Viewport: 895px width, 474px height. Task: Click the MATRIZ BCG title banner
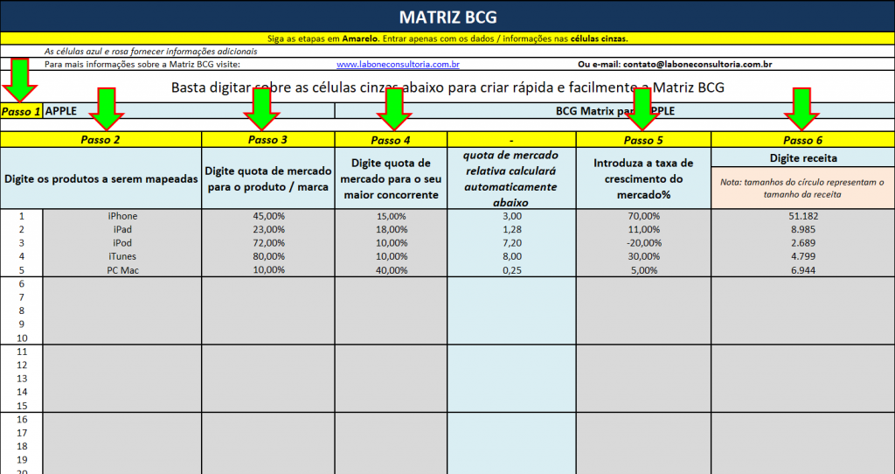click(447, 17)
